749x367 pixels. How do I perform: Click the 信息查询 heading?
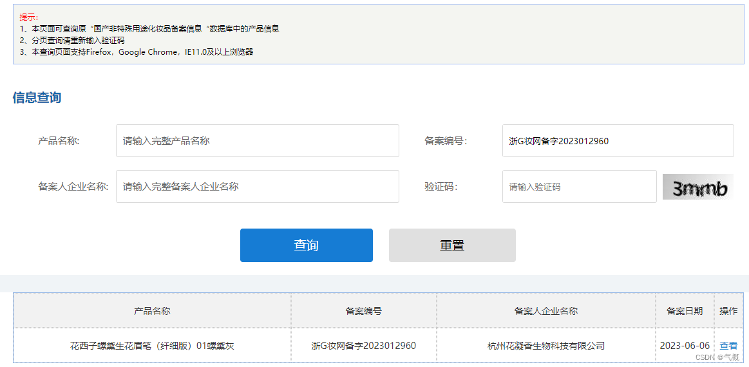point(37,97)
